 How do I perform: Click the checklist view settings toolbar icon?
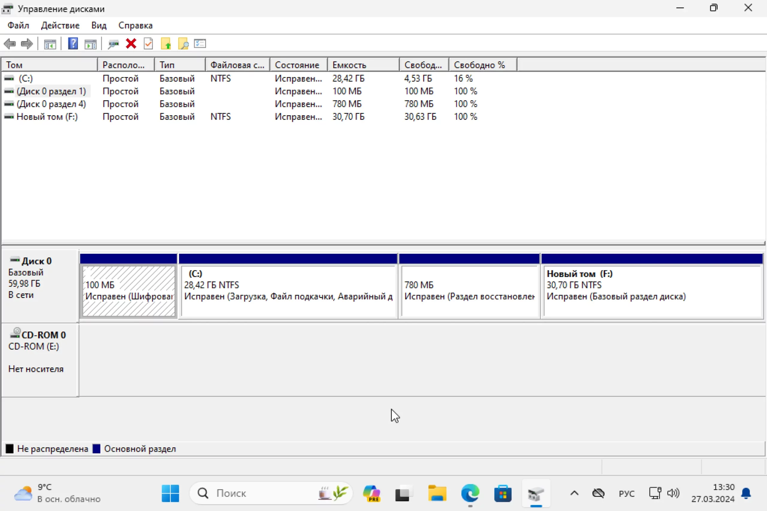200,44
